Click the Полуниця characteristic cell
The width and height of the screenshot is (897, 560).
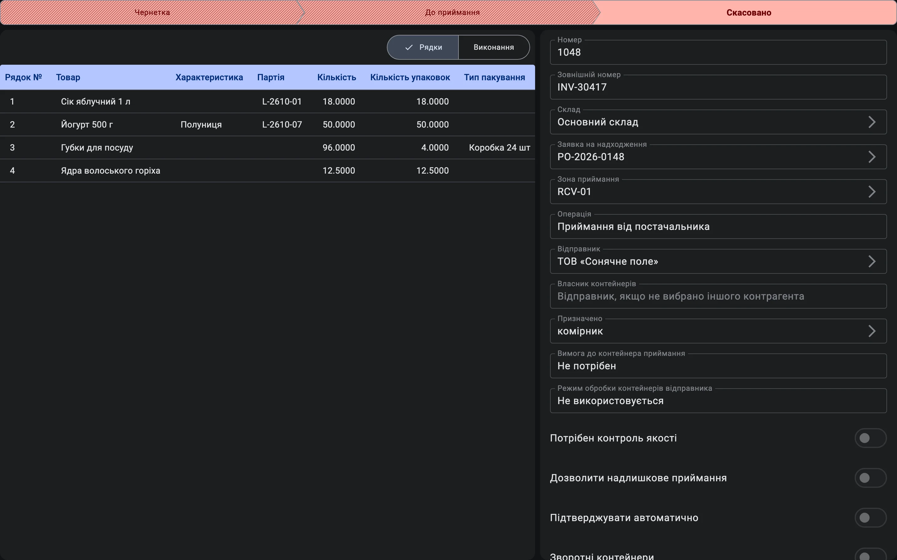point(201,124)
